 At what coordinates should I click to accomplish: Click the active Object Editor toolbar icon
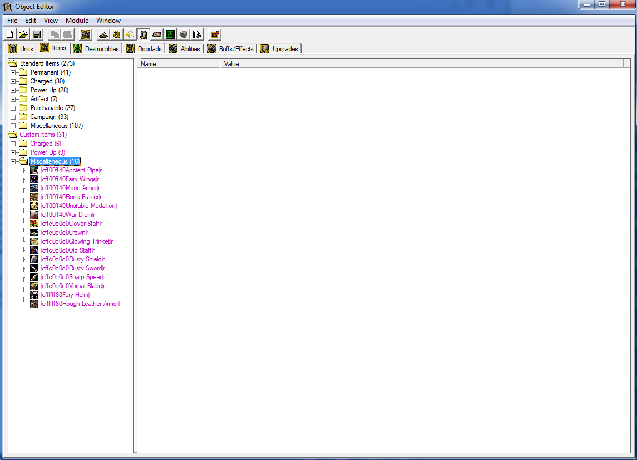pyautogui.click(x=144, y=34)
